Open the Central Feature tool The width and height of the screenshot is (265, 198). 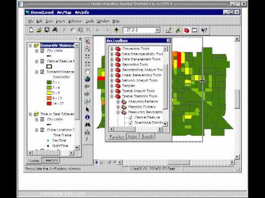[x=147, y=117]
